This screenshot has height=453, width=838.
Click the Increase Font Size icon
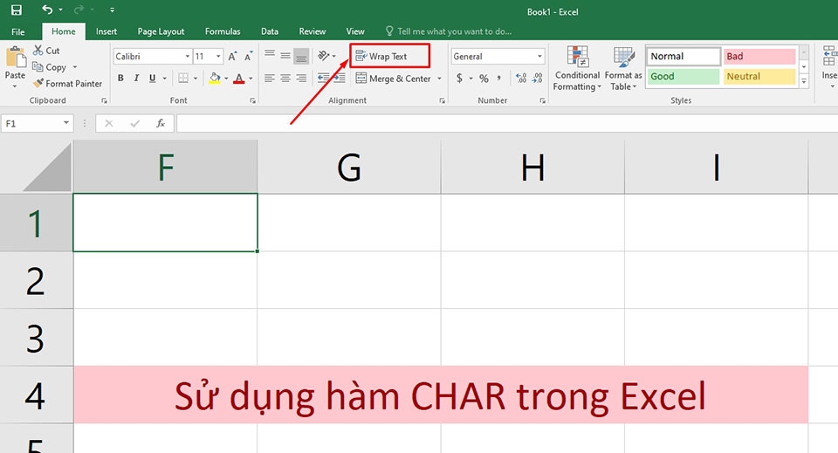tap(232, 57)
